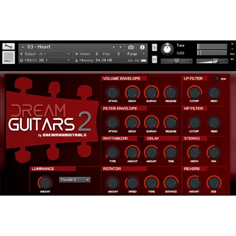236x236 pixels.
Task: Open the Vocode 3 dropdown
Action: 75,180
